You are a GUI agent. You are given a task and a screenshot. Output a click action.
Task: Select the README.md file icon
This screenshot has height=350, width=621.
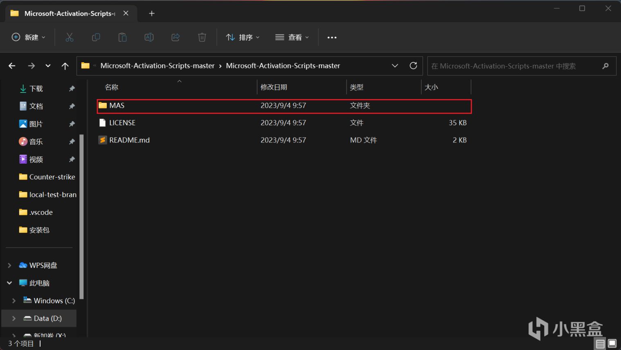(103, 140)
